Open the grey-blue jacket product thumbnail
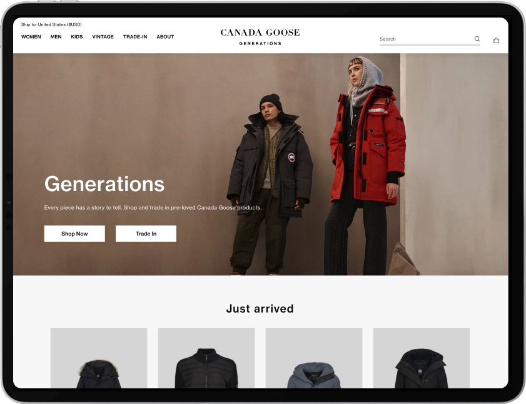The height and width of the screenshot is (404, 526). (x=314, y=358)
